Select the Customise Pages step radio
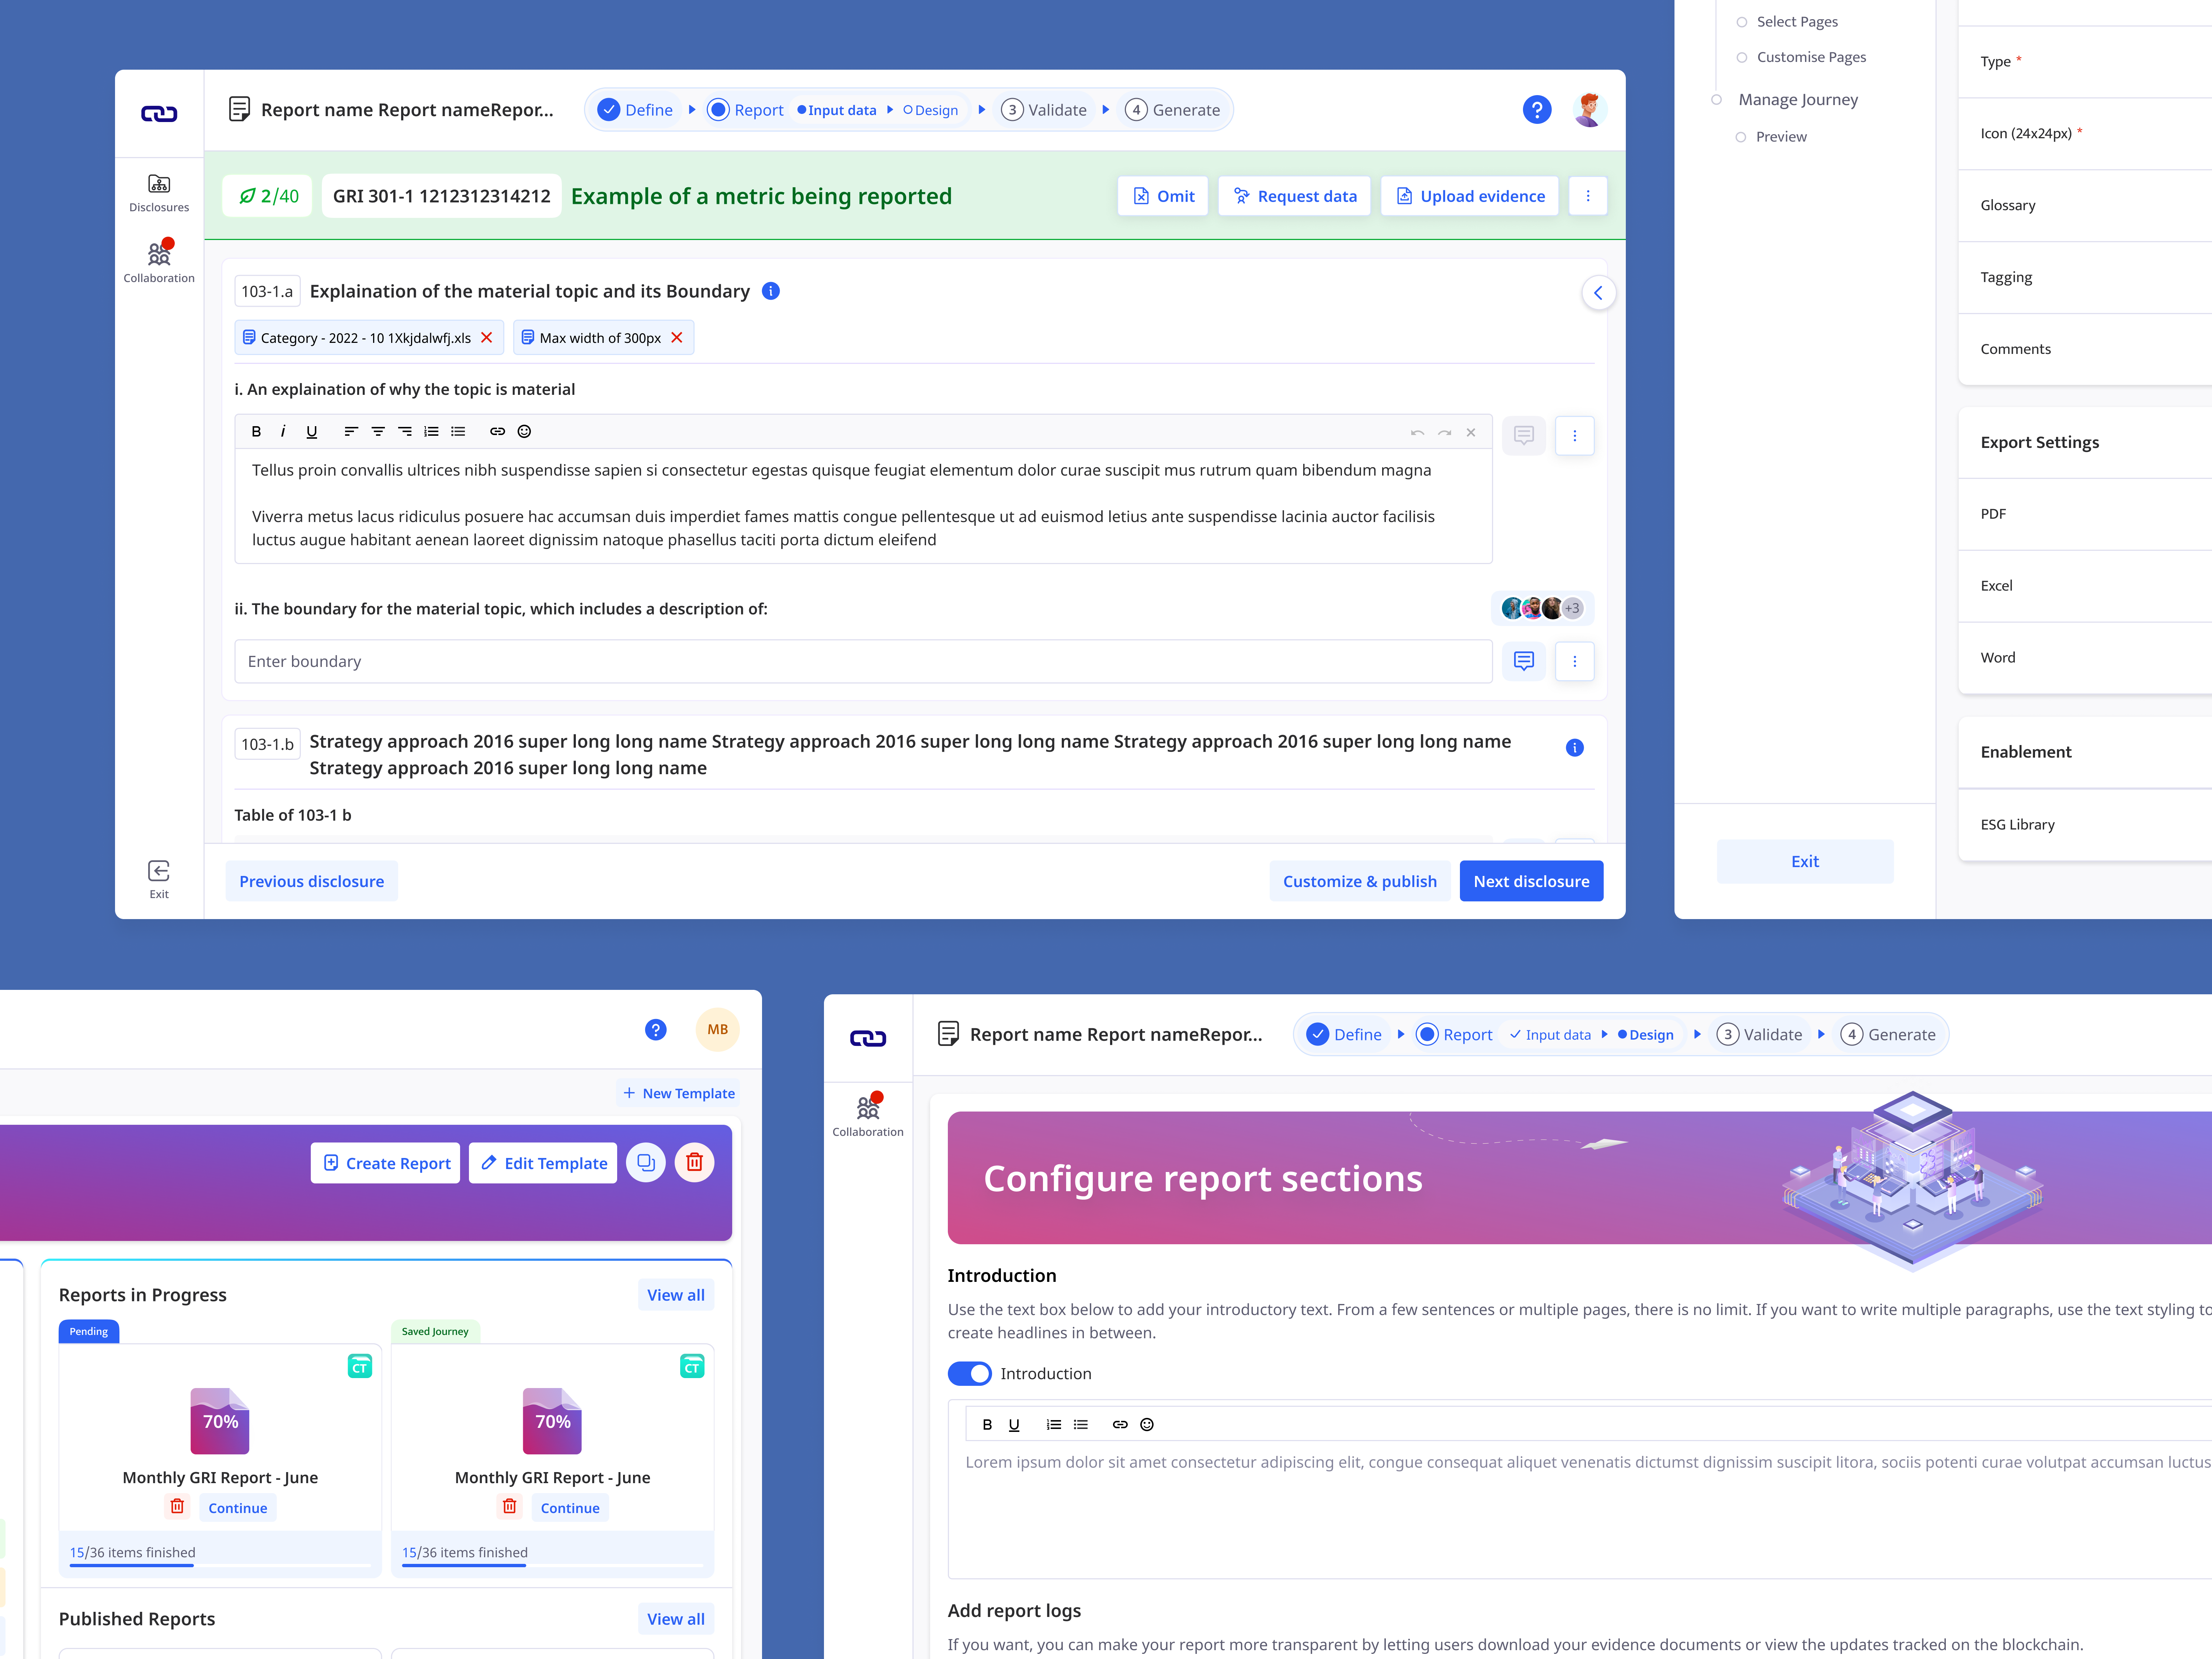Viewport: 2212px width, 1659px height. tap(1742, 57)
